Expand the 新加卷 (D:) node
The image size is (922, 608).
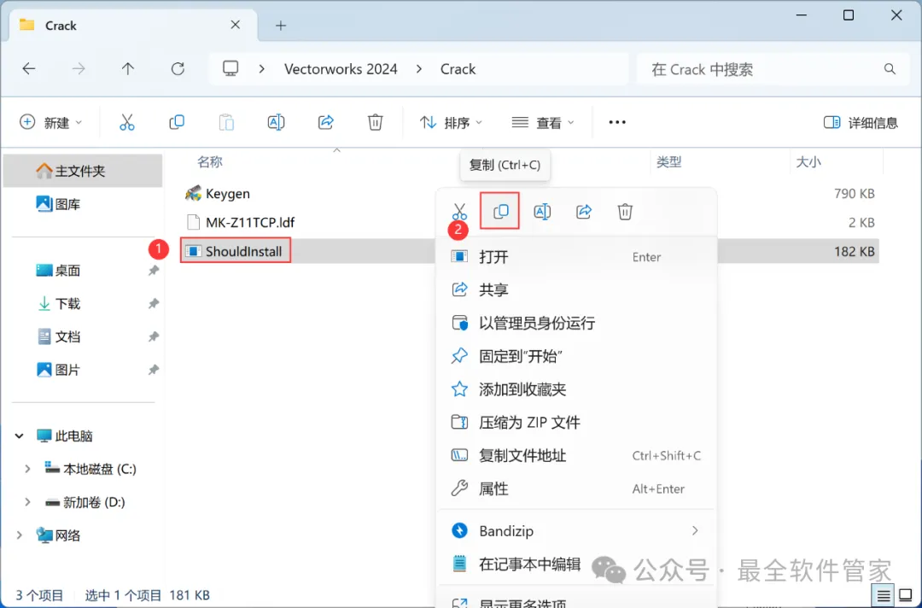tap(27, 502)
